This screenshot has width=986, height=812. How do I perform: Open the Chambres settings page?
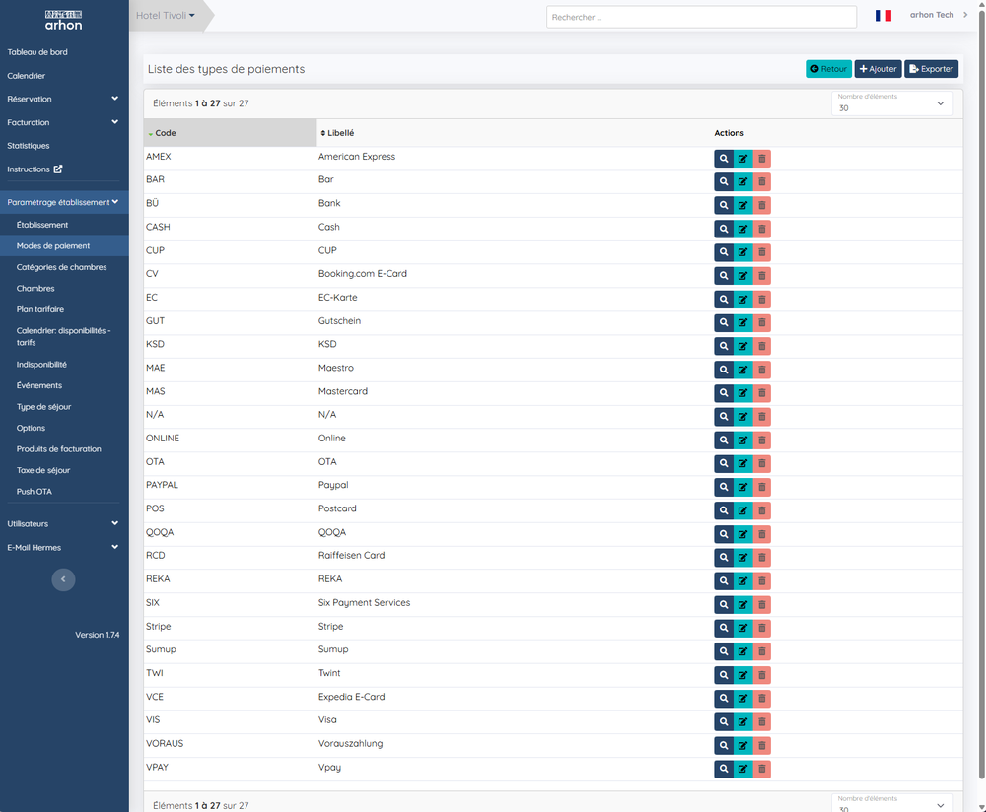35,289
